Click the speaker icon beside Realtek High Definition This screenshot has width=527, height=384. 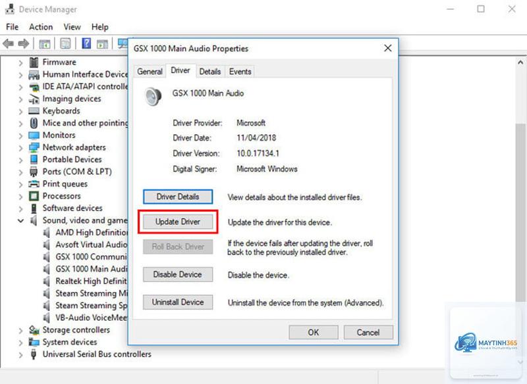47,281
